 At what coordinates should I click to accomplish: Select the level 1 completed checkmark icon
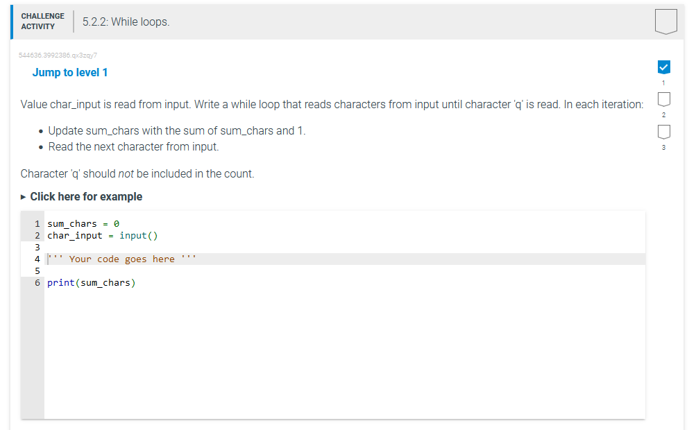663,67
